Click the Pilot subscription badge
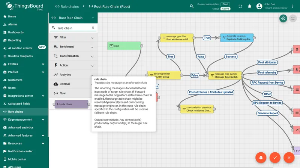Viewport: 300px width, 168px height. click(225, 4)
